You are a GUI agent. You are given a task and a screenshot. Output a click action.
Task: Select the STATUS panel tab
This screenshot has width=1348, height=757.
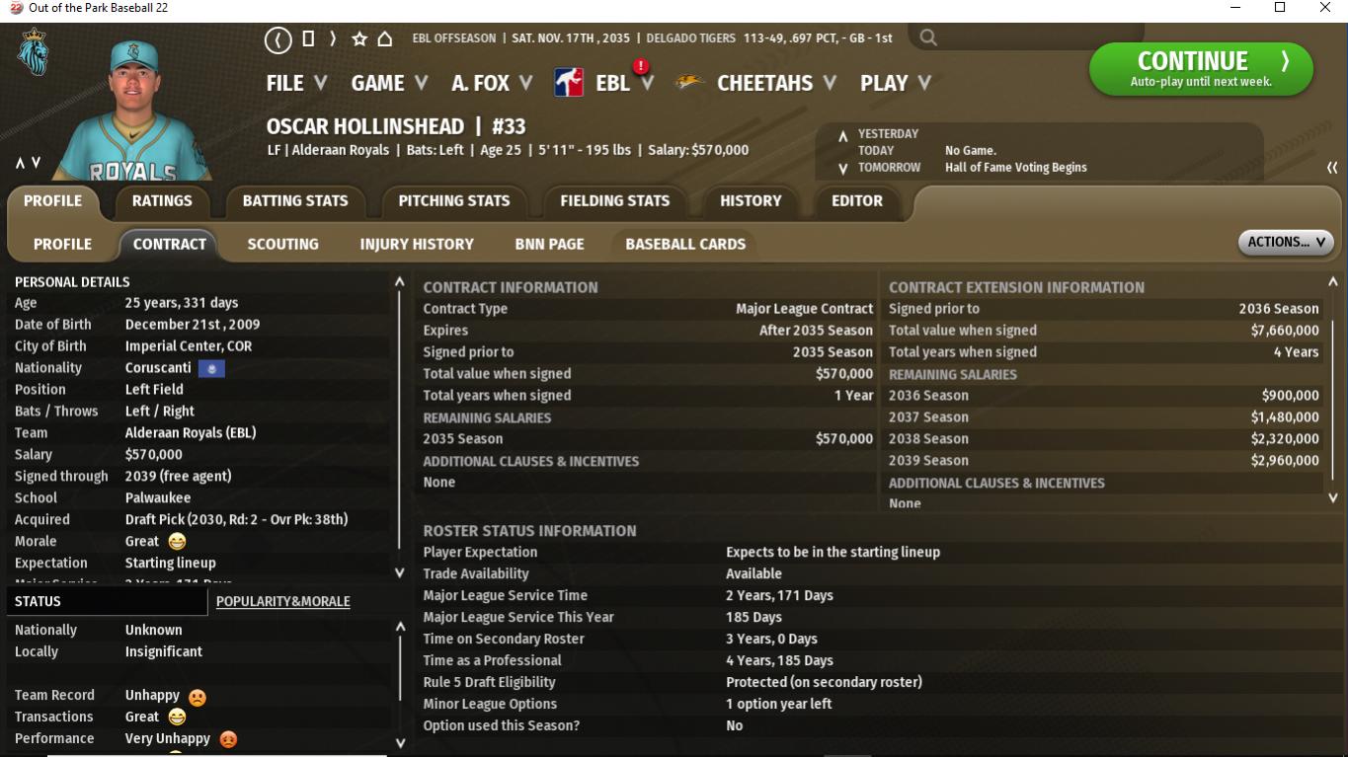(108, 601)
